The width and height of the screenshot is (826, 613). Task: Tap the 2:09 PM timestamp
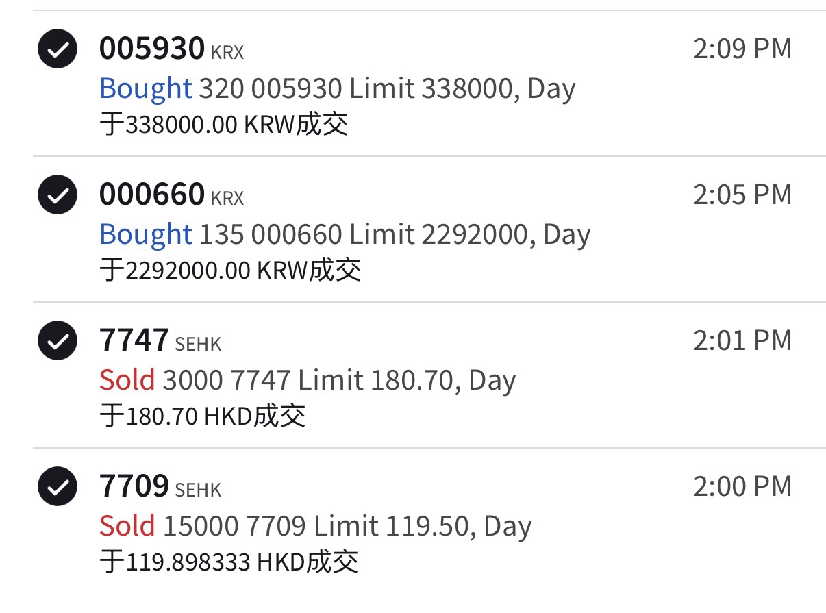point(742,49)
